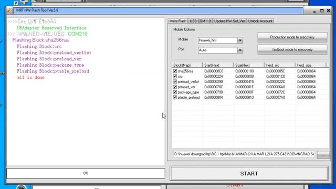Click the Size(Hex) column header

pyautogui.click(x=248, y=65)
